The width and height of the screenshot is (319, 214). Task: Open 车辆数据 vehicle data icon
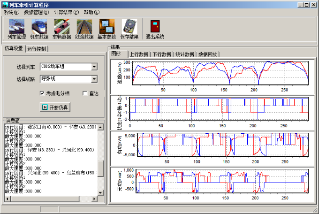[61, 26]
